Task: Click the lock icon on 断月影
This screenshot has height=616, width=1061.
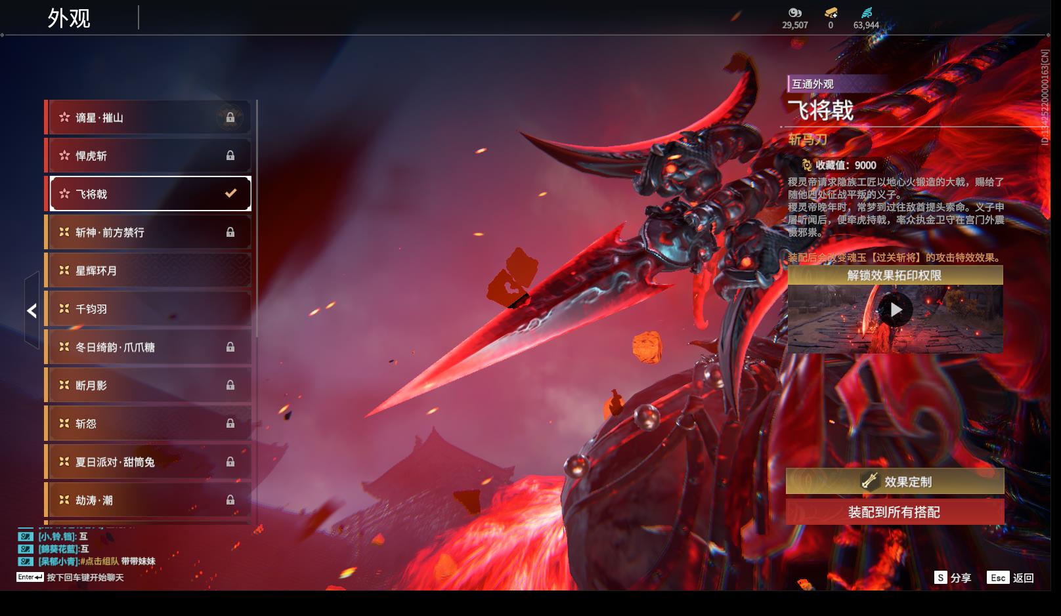Action: click(x=230, y=385)
